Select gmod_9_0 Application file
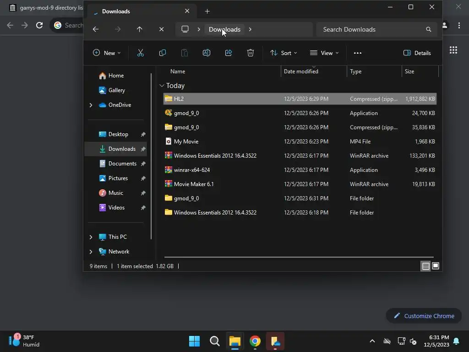 300,113
